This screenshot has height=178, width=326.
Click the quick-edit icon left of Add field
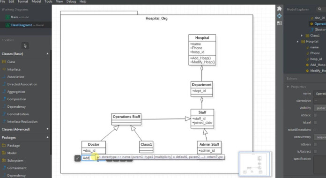[77, 158]
